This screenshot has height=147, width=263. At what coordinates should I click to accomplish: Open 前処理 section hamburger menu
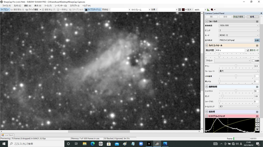point(257,112)
